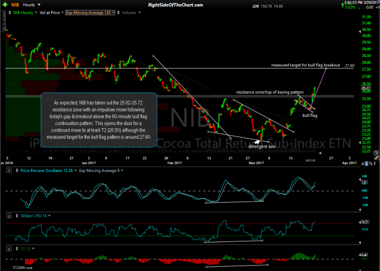This screenshot has height=271, width=380.
Task: Open the Wilder's RSI 14 dropdown
Action: pos(49,216)
